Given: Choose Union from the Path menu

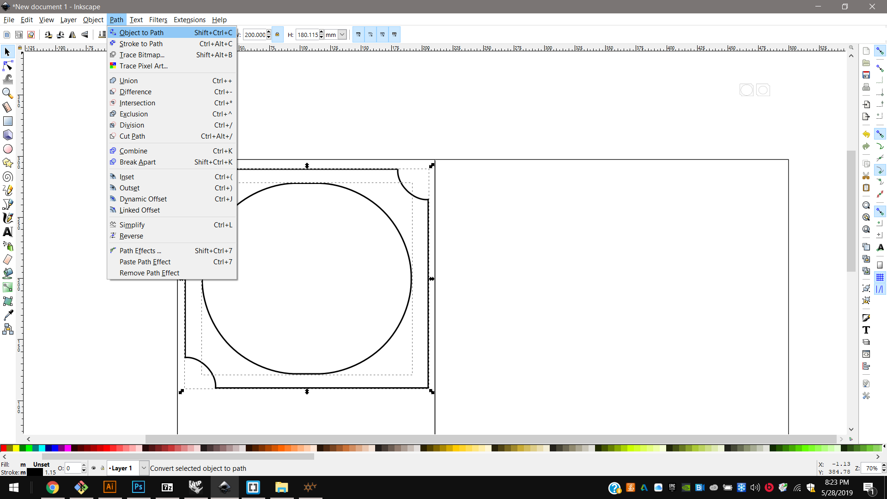Looking at the screenshot, I should pyautogui.click(x=128, y=81).
